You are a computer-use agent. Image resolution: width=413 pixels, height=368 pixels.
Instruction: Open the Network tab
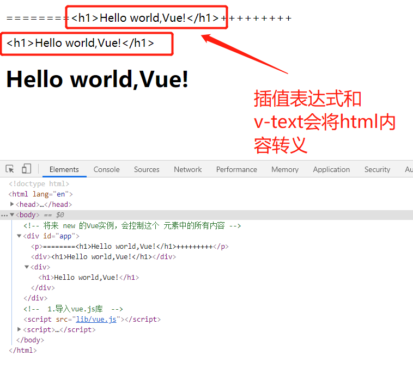click(x=187, y=169)
